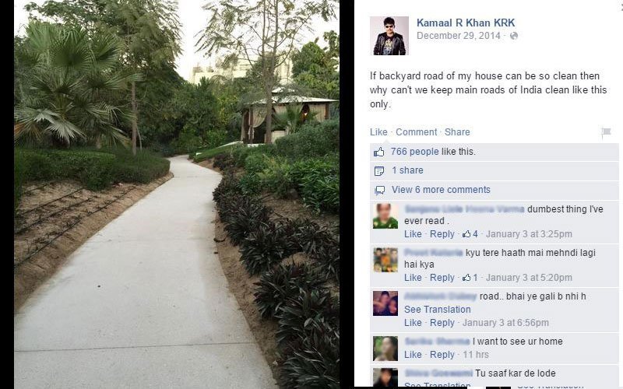623x389 pixels.
Task: Like the 'I want to see ur home' comment
Action: (x=413, y=355)
